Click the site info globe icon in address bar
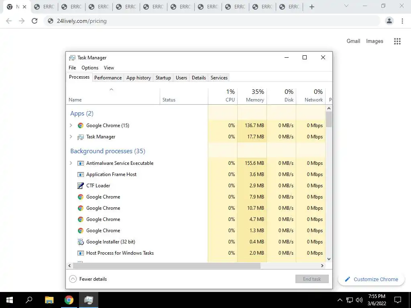 50,21
